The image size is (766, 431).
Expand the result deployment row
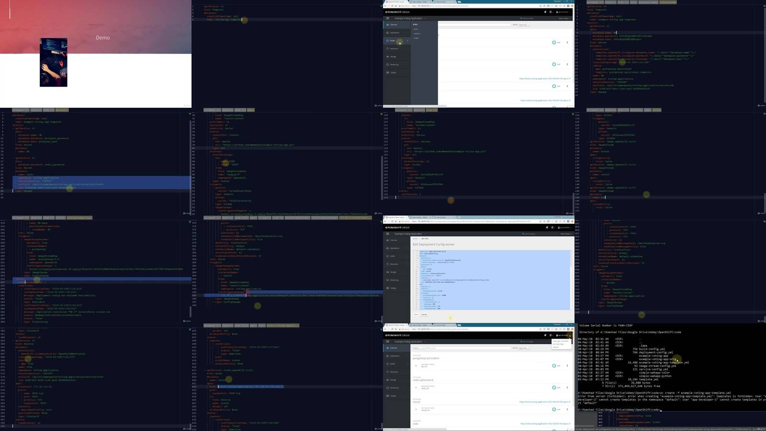coord(416,409)
